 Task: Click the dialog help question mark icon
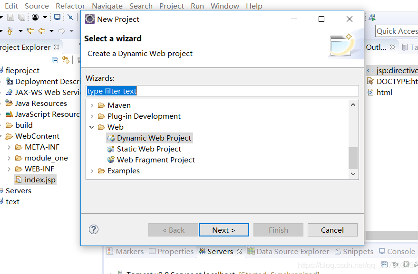pos(94,229)
